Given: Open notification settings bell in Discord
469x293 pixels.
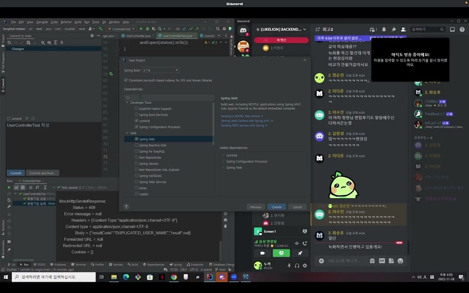Looking at the screenshot, I should [384, 29].
